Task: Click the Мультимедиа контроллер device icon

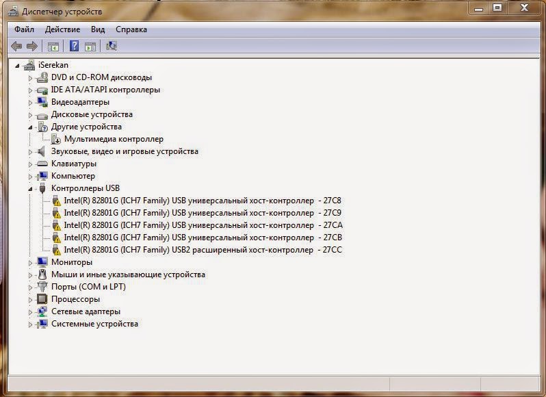Action: coord(55,139)
